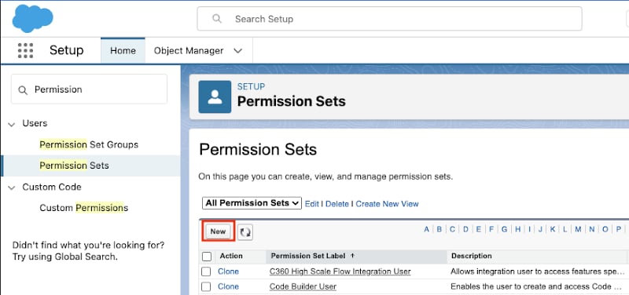Image resolution: width=629 pixels, height=295 pixels.
Task: Open the Object Manager dropdown chevron
Action: click(238, 51)
